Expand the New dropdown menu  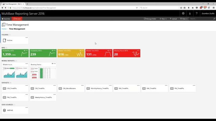[x=163, y=19]
